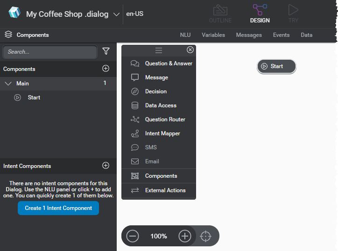
Task: Pick the Decision node from palette
Action: (x=155, y=91)
